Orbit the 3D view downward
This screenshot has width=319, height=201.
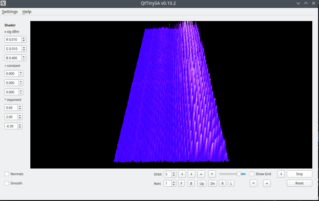coord(212,174)
